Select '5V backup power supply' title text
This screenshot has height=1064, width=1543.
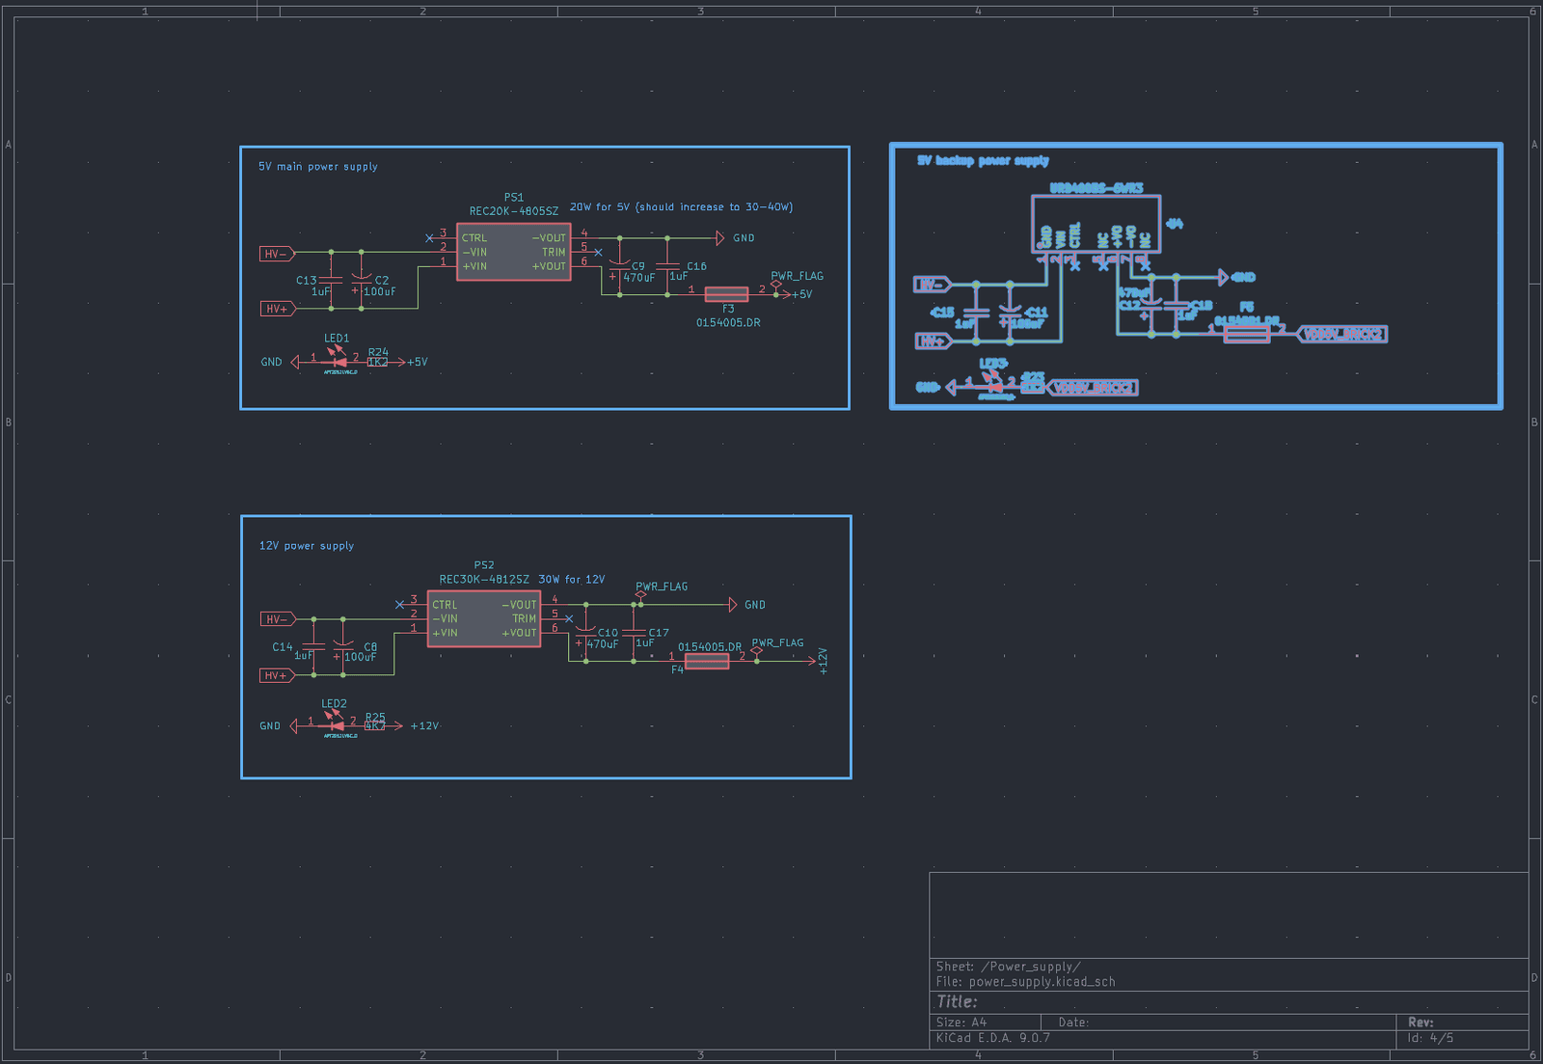[x=983, y=160]
